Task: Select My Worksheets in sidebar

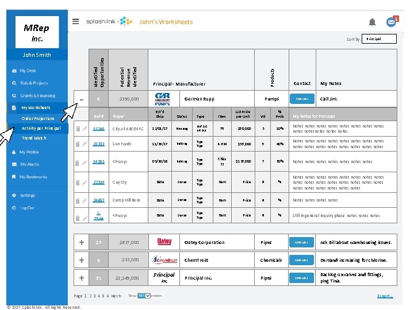Action: point(36,107)
